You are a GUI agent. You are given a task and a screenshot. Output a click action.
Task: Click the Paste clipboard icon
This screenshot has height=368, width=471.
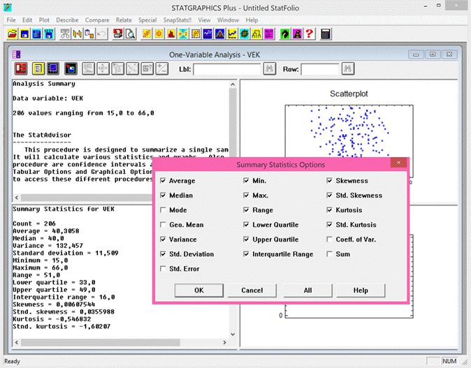pos(89,34)
